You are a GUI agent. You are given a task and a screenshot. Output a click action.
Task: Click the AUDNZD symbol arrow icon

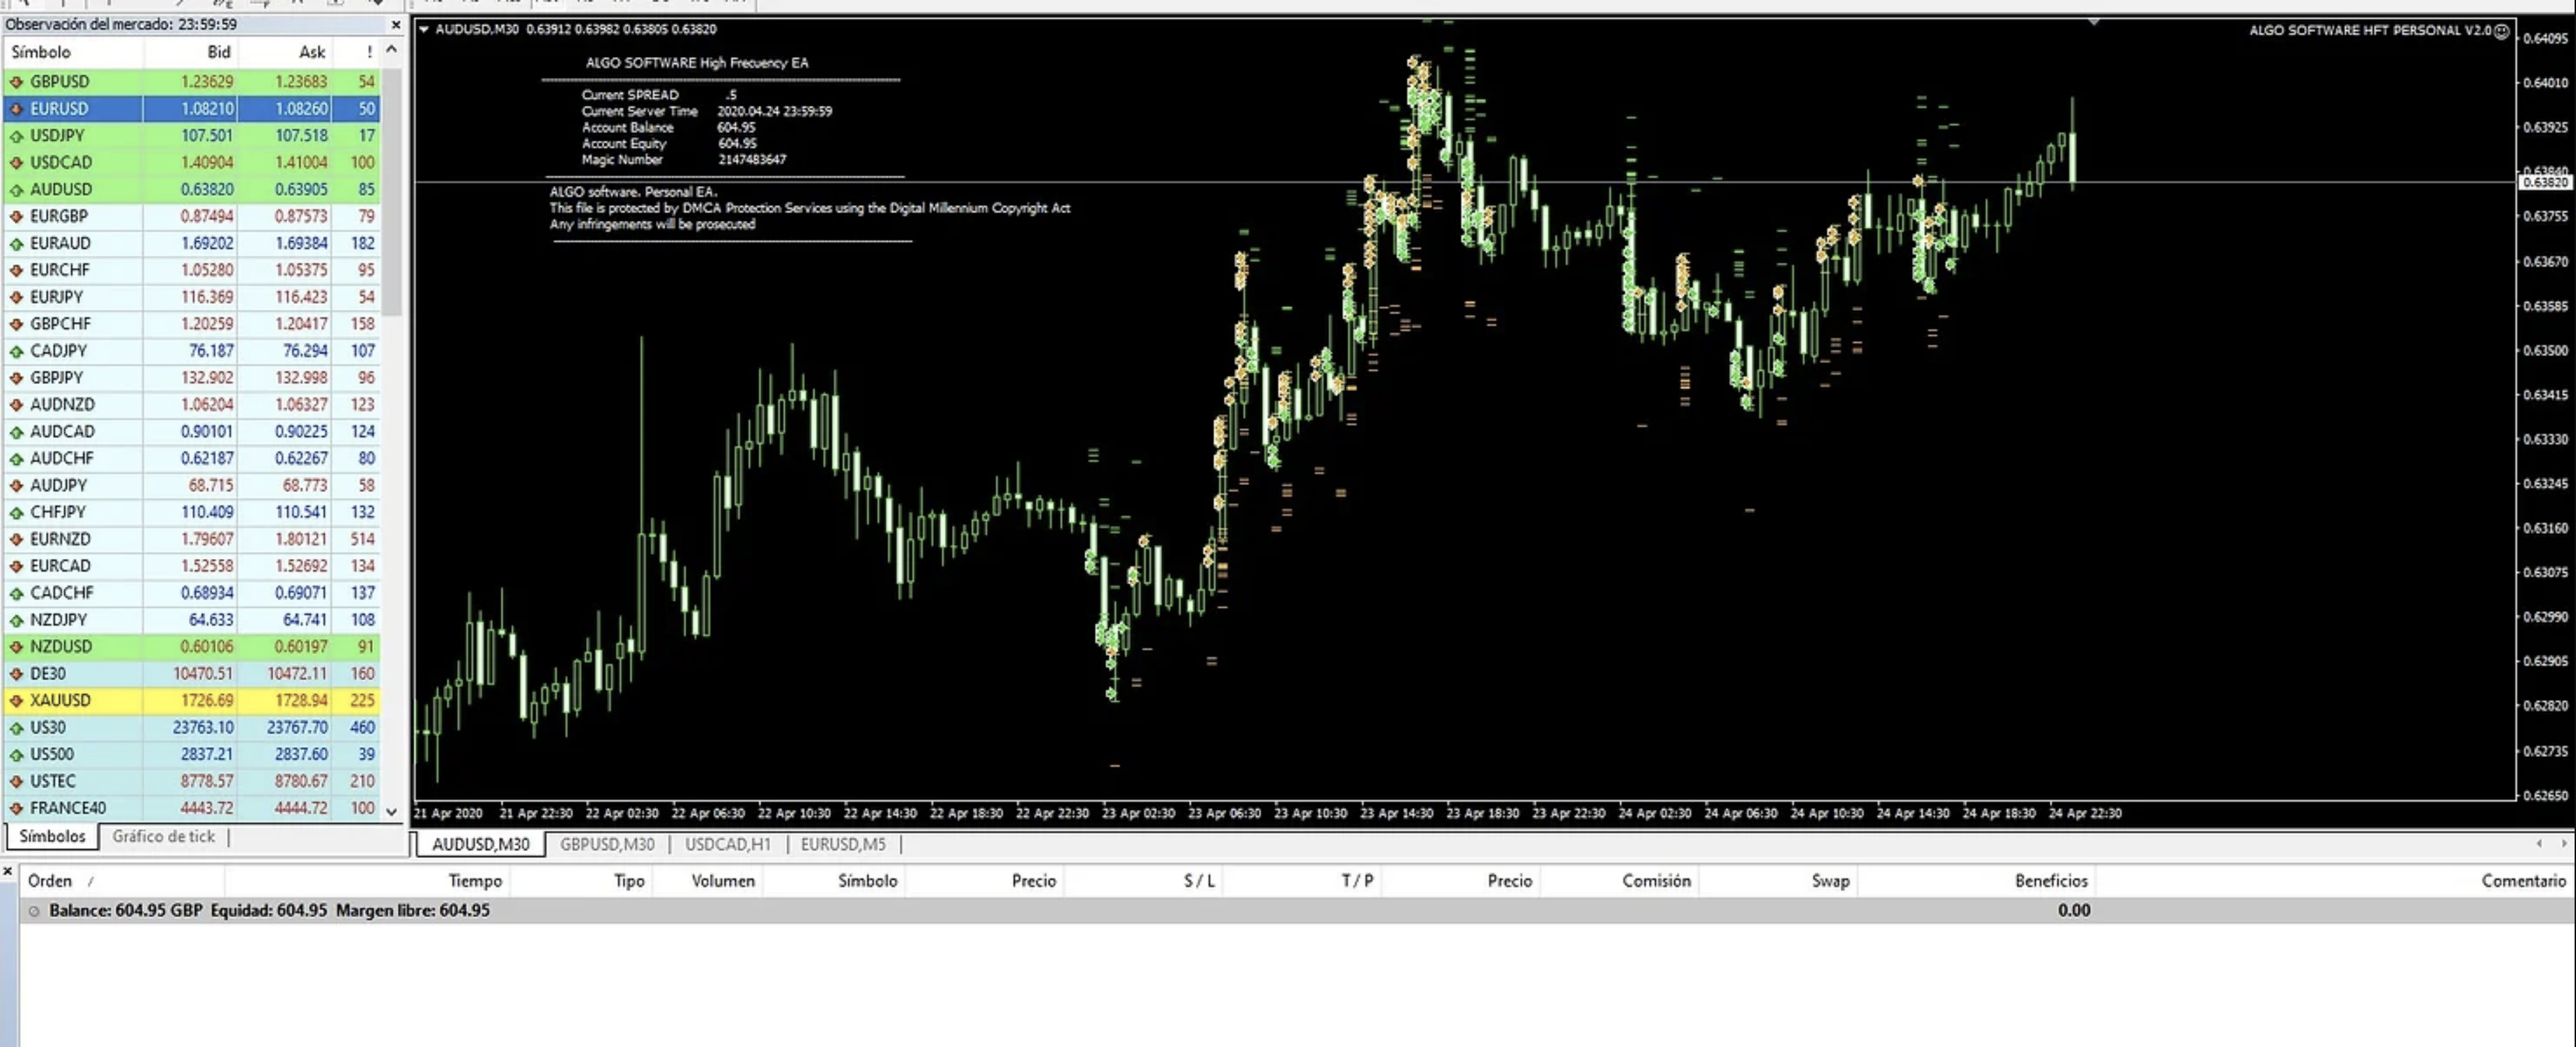tap(16, 405)
